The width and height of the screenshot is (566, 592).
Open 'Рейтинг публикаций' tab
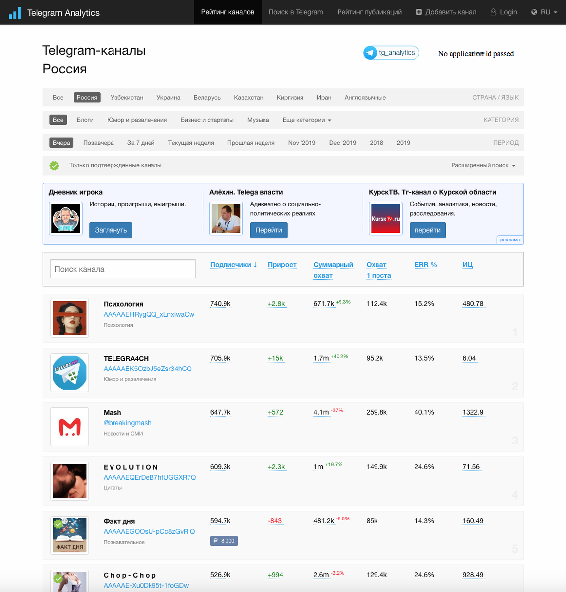click(x=370, y=12)
